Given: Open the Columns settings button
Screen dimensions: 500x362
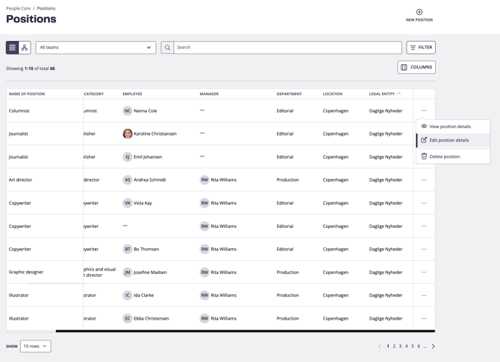Looking at the screenshot, I should click(x=416, y=67).
